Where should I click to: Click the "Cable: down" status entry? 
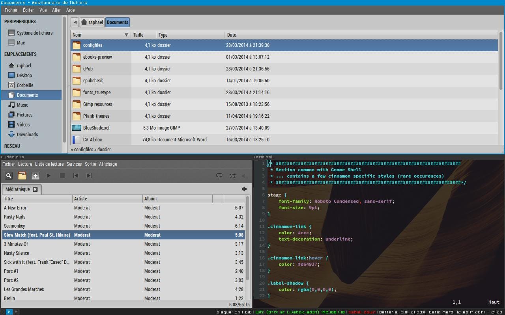362,312
